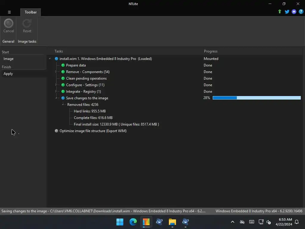Select Complete files: 616.6 MB entry
This screenshot has height=229, width=305.
point(93,117)
